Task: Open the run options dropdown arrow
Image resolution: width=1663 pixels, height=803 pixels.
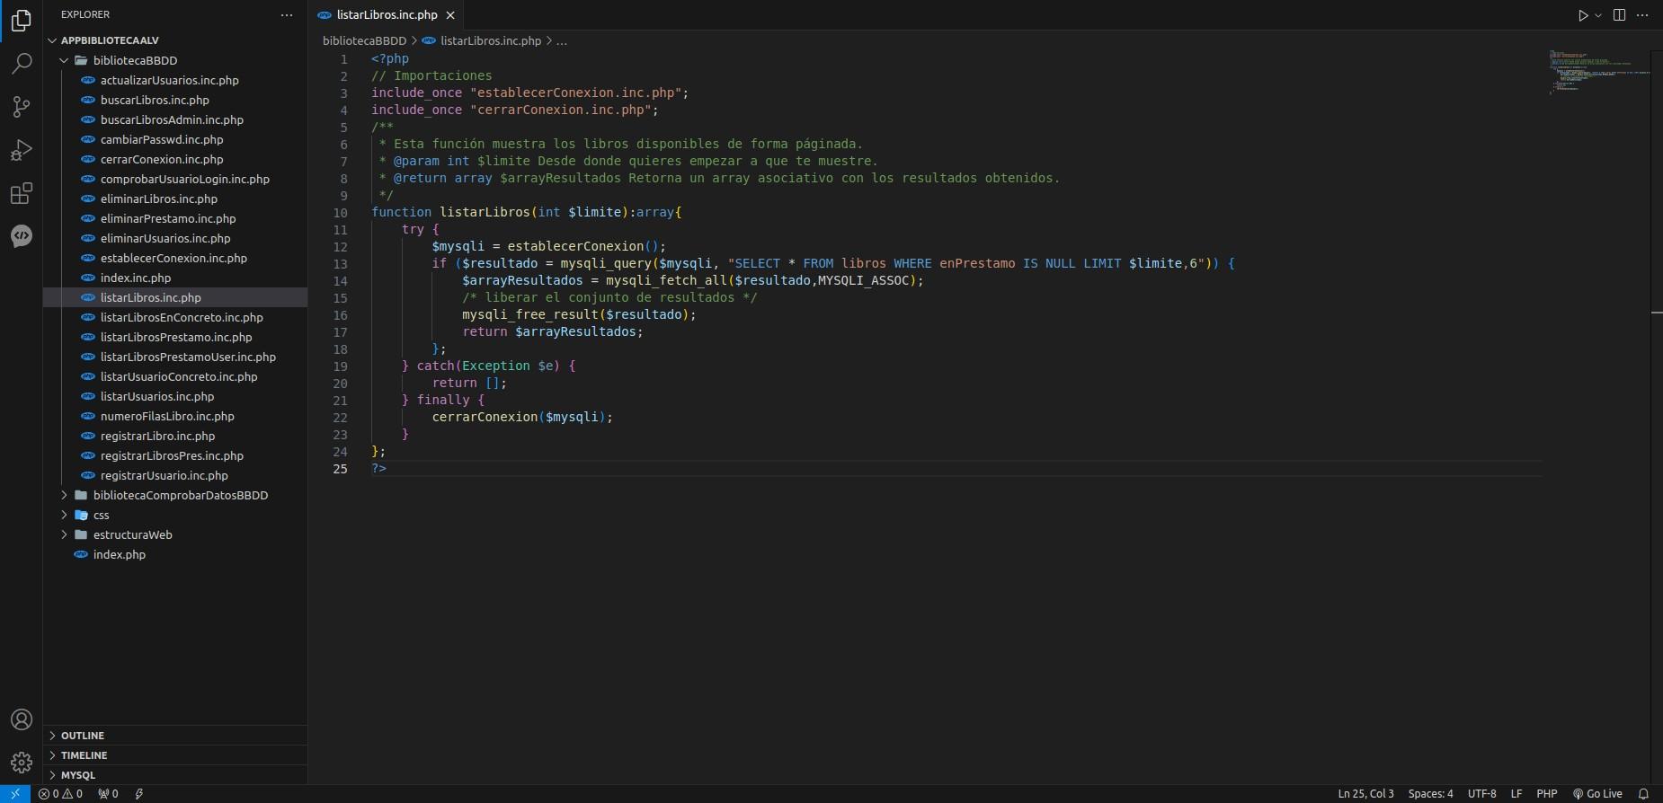Action: (x=1597, y=15)
